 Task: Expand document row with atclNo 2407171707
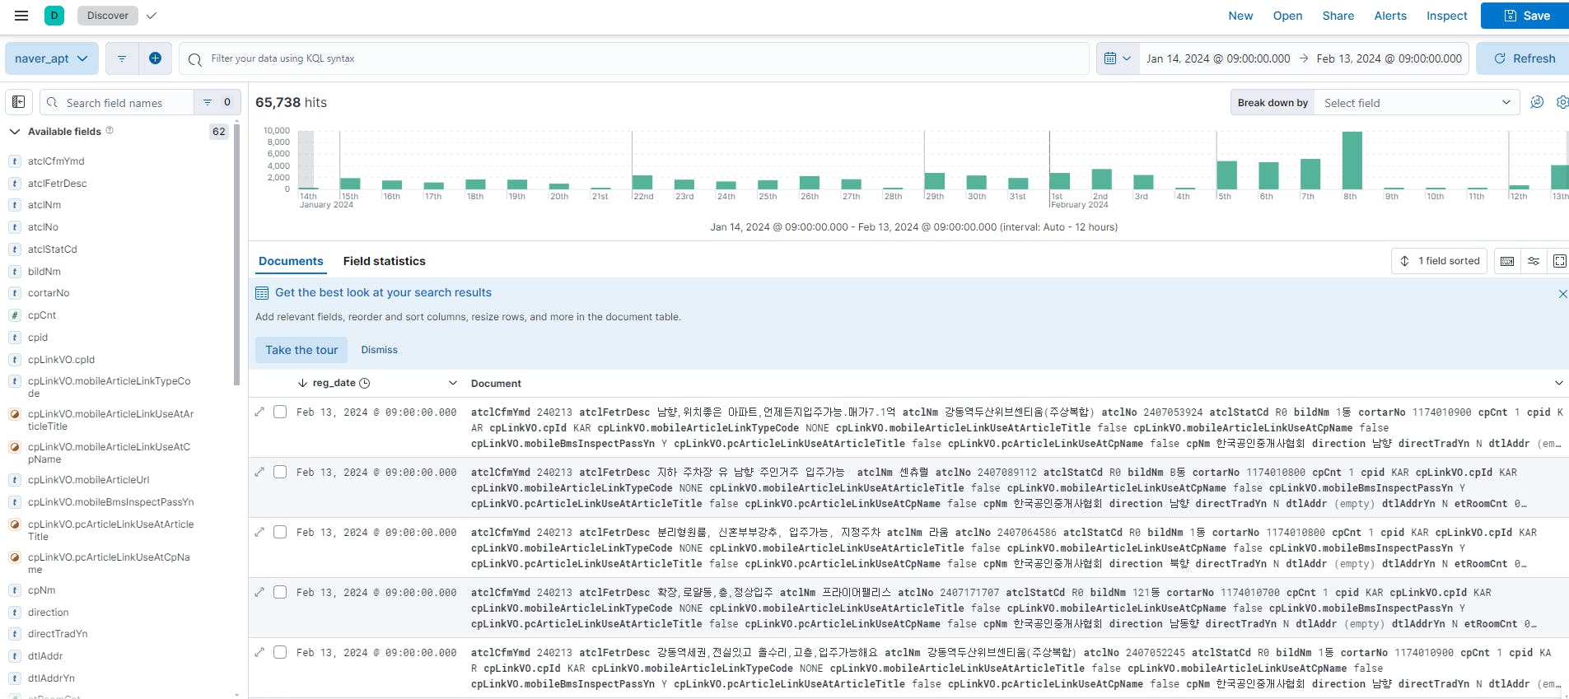pyautogui.click(x=259, y=592)
